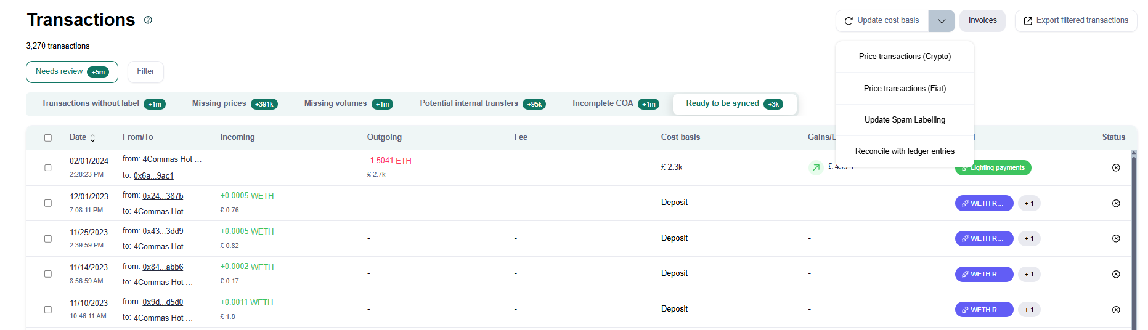1148x330 pixels.
Task: Tick the select-all checkbox in table header
Action: coord(48,138)
